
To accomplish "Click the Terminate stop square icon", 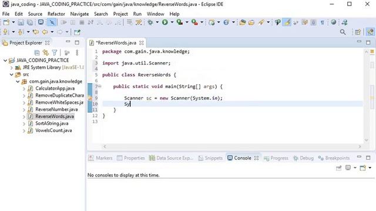I will (x=82, y=22).
